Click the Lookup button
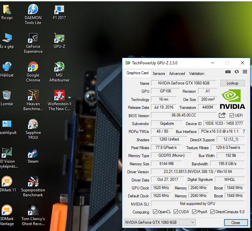Screen dimensions: 252x231 pos(233,83)
